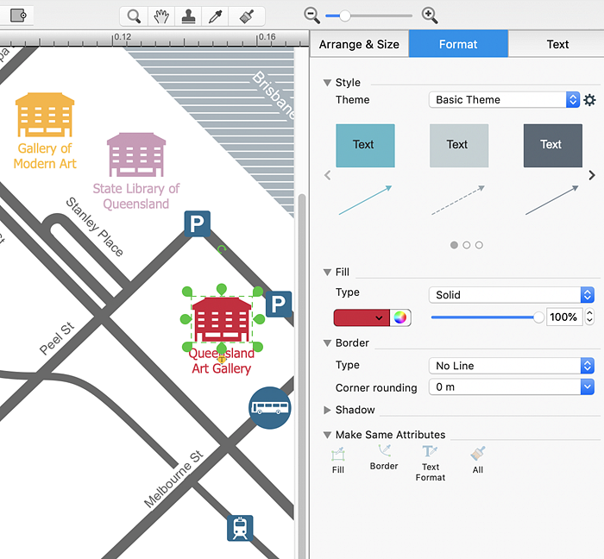The image size is (604, 559).
Task: Open the color wheel picker
Action: click(400, 317)
